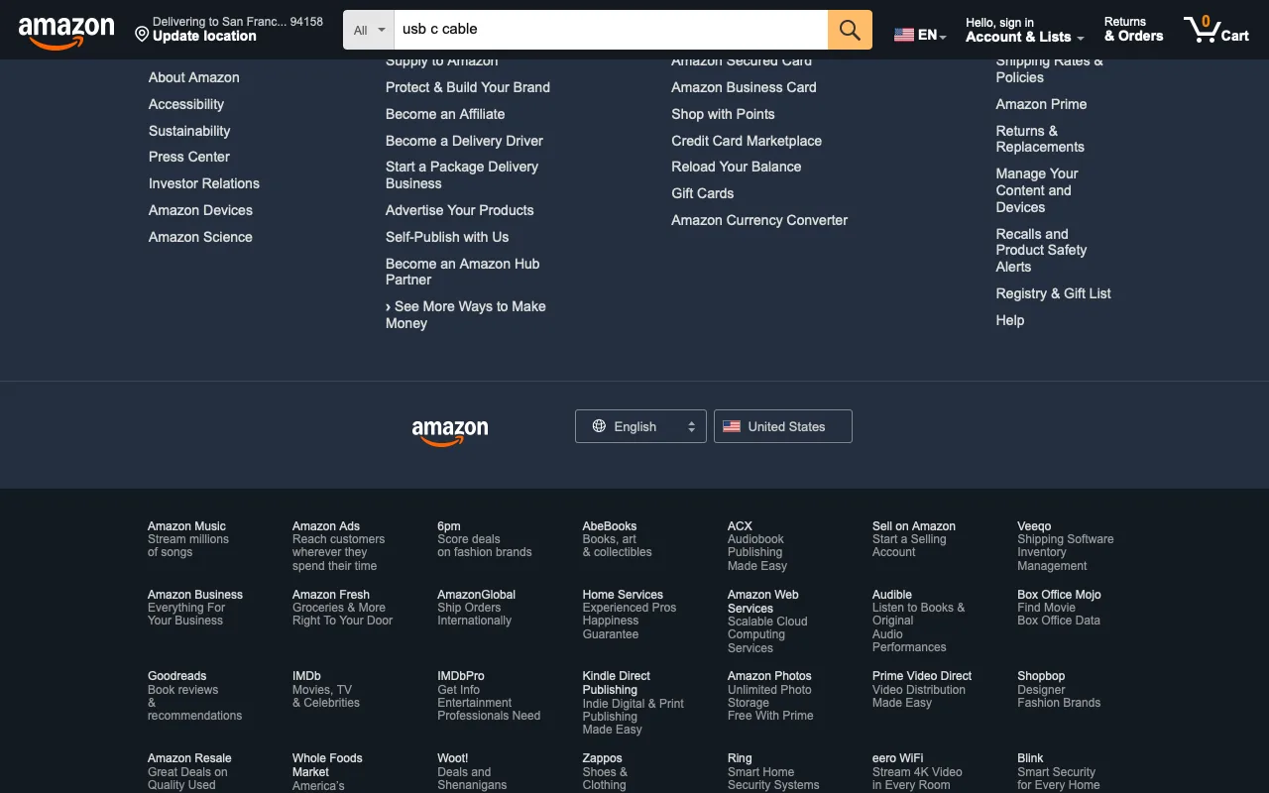
Task: Open Amazon Photos footer link
Action: click(x=770, y=696)
